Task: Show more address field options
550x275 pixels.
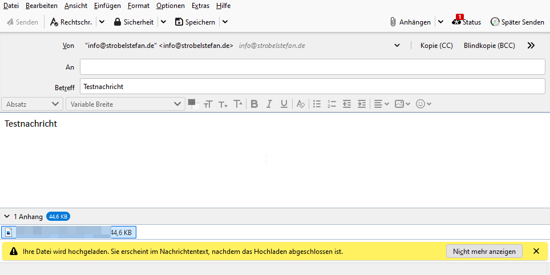Action: [531, 46]
